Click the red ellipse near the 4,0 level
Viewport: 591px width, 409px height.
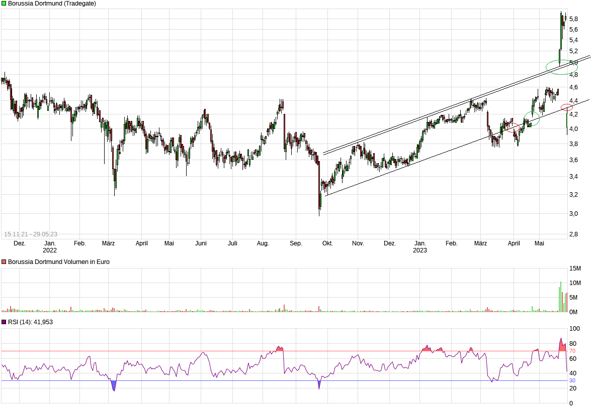click(513, 128)
